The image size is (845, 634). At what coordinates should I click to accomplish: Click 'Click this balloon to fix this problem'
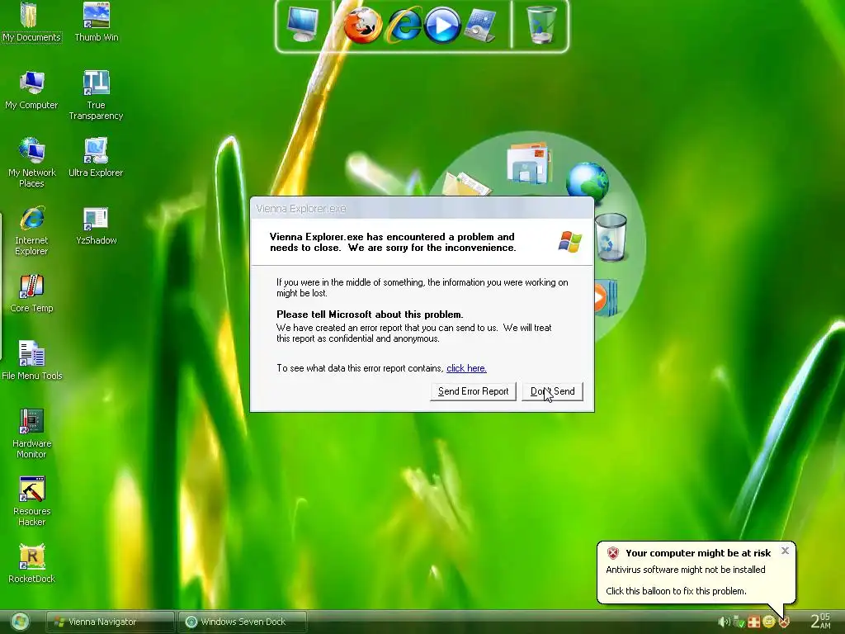click(x=676, y=591)
